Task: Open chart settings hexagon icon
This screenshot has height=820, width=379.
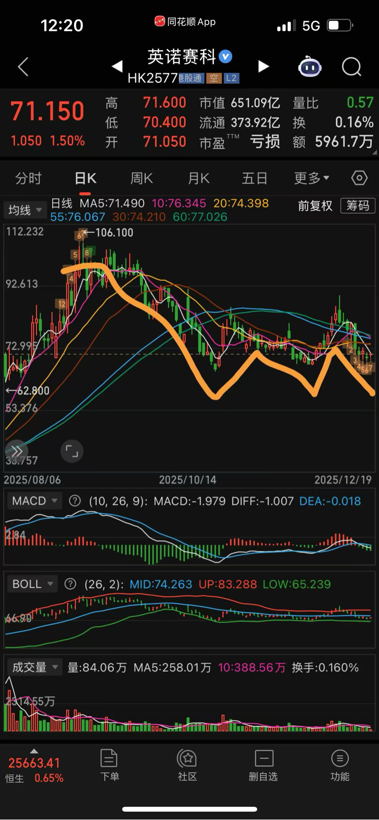Action: [x=359, y=178]
